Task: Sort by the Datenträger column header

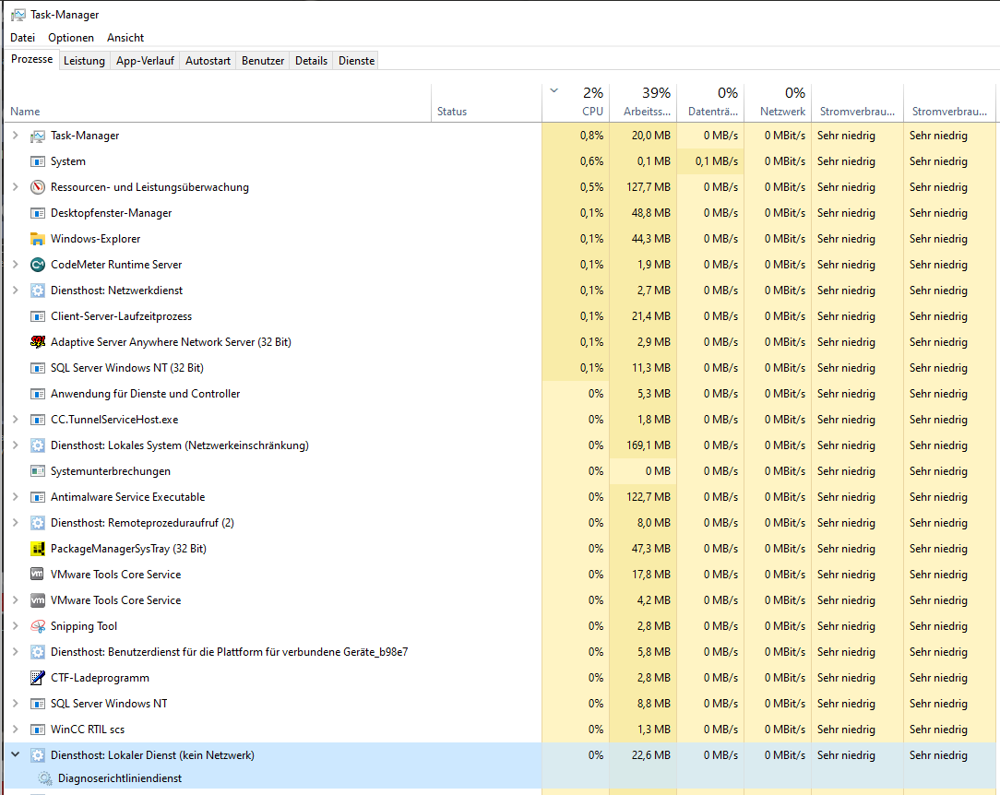Action: (710, 102)
